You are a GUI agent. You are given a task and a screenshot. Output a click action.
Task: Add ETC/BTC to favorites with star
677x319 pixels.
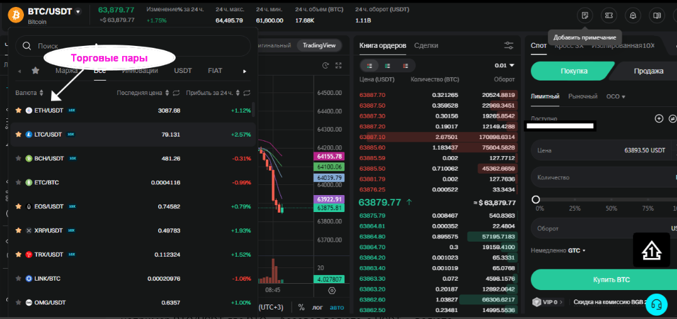pos(18,182)
